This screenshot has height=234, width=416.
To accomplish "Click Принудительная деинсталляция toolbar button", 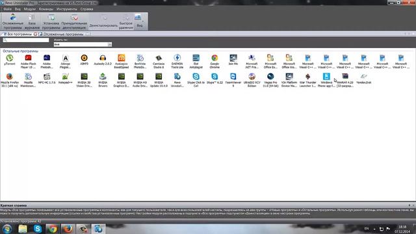I will click(74, 21).
